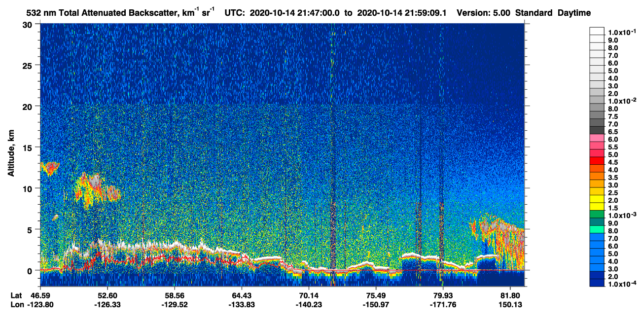This screenshot has width=641, height=329.
Task: Click the altitude tick label '20'
Action: pyautogui.click(x=28, y=107)
